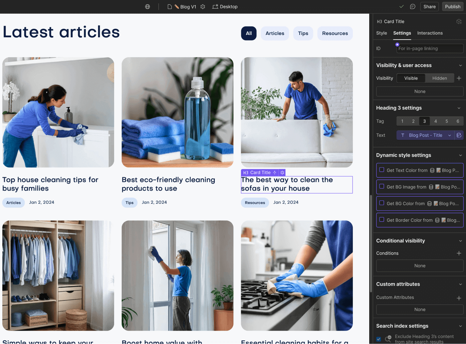
Task: Select the All filter tab
Action: [249, 33]
